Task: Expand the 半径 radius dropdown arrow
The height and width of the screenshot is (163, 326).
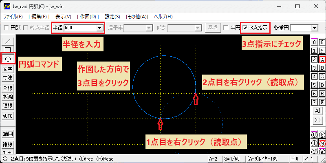Action: point(100,28)
